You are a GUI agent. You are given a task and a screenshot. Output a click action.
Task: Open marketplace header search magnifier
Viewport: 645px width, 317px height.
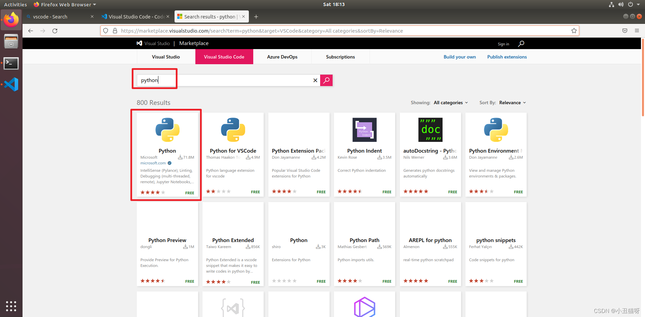tap(521, 44)
